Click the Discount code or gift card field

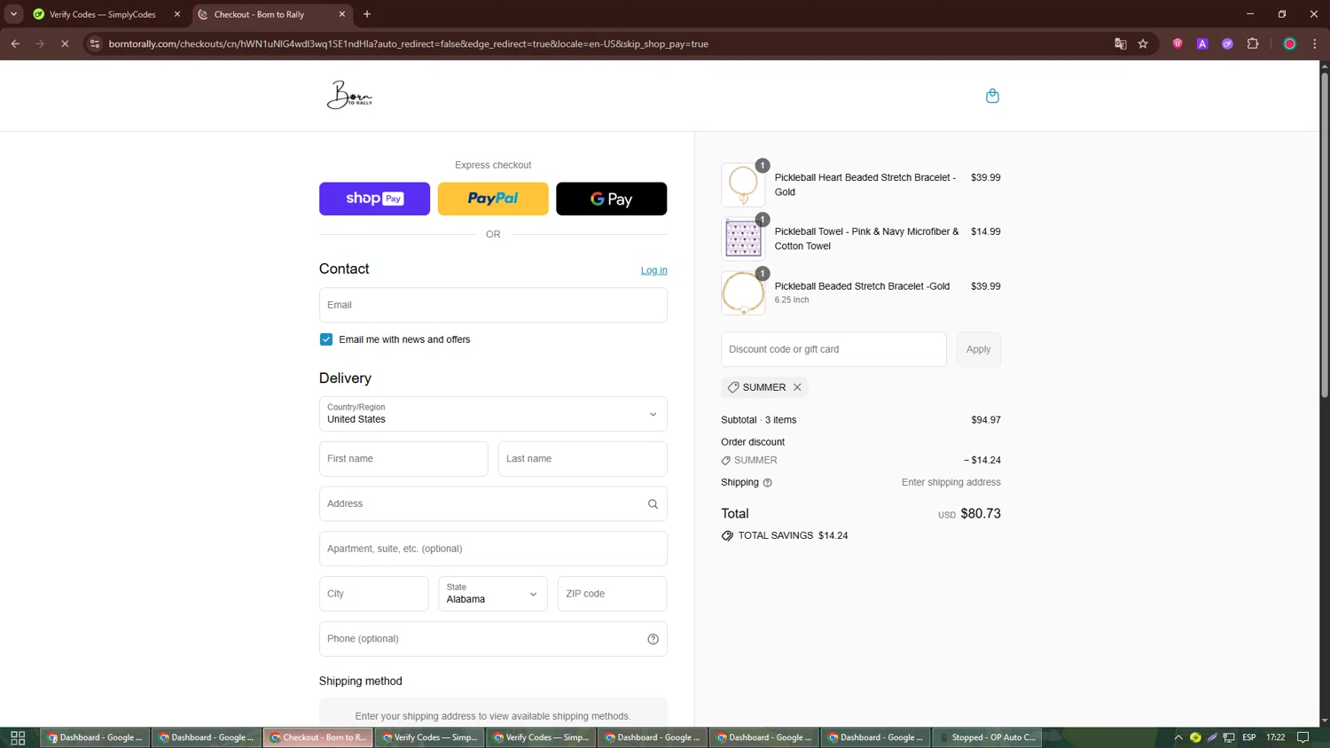click(x=833, y=349)
